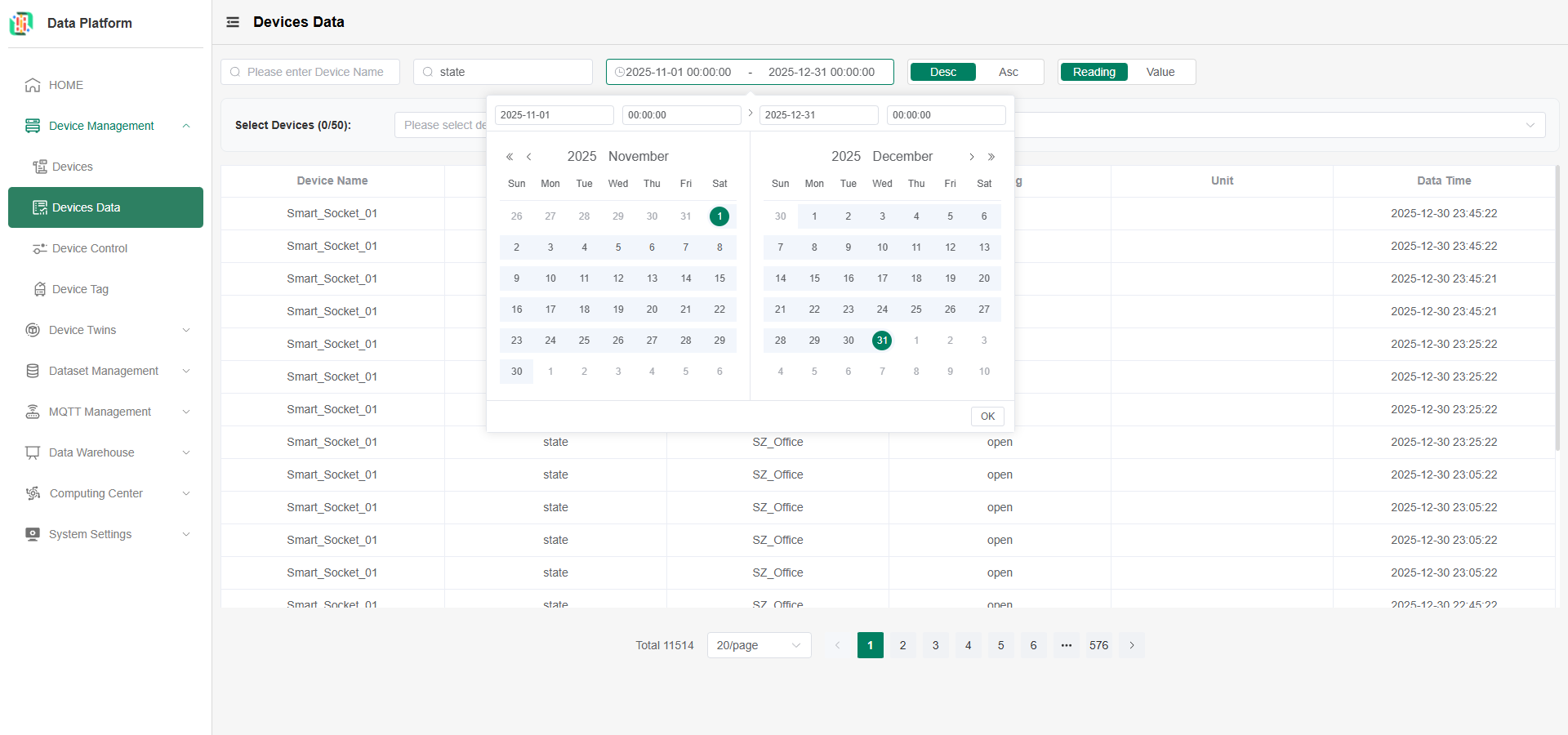Select Desc sort order
The width and height of the screenshot is (1568, 735).
pos(942,72)
